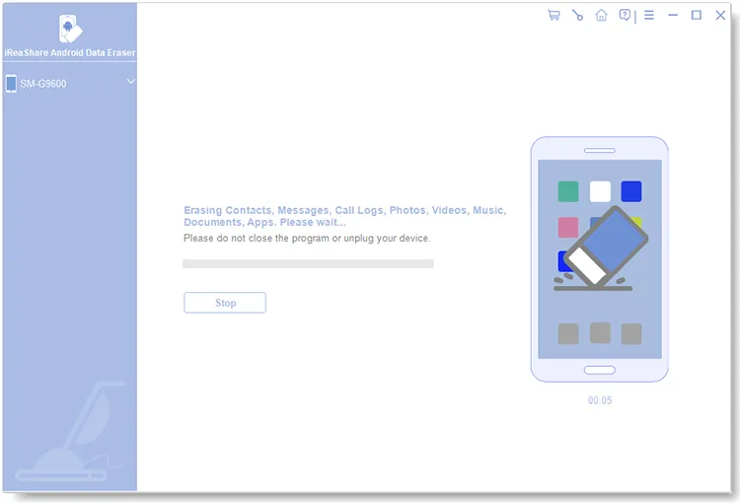
Task: Click the registration key icon
Action: point(577,15)
